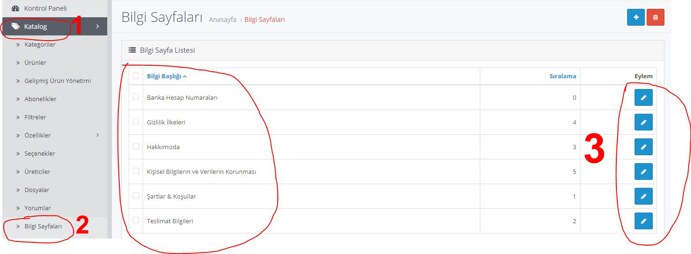Click the red trash delete button
This screenshot has width=691, height=254.
[x=655, y=17]
